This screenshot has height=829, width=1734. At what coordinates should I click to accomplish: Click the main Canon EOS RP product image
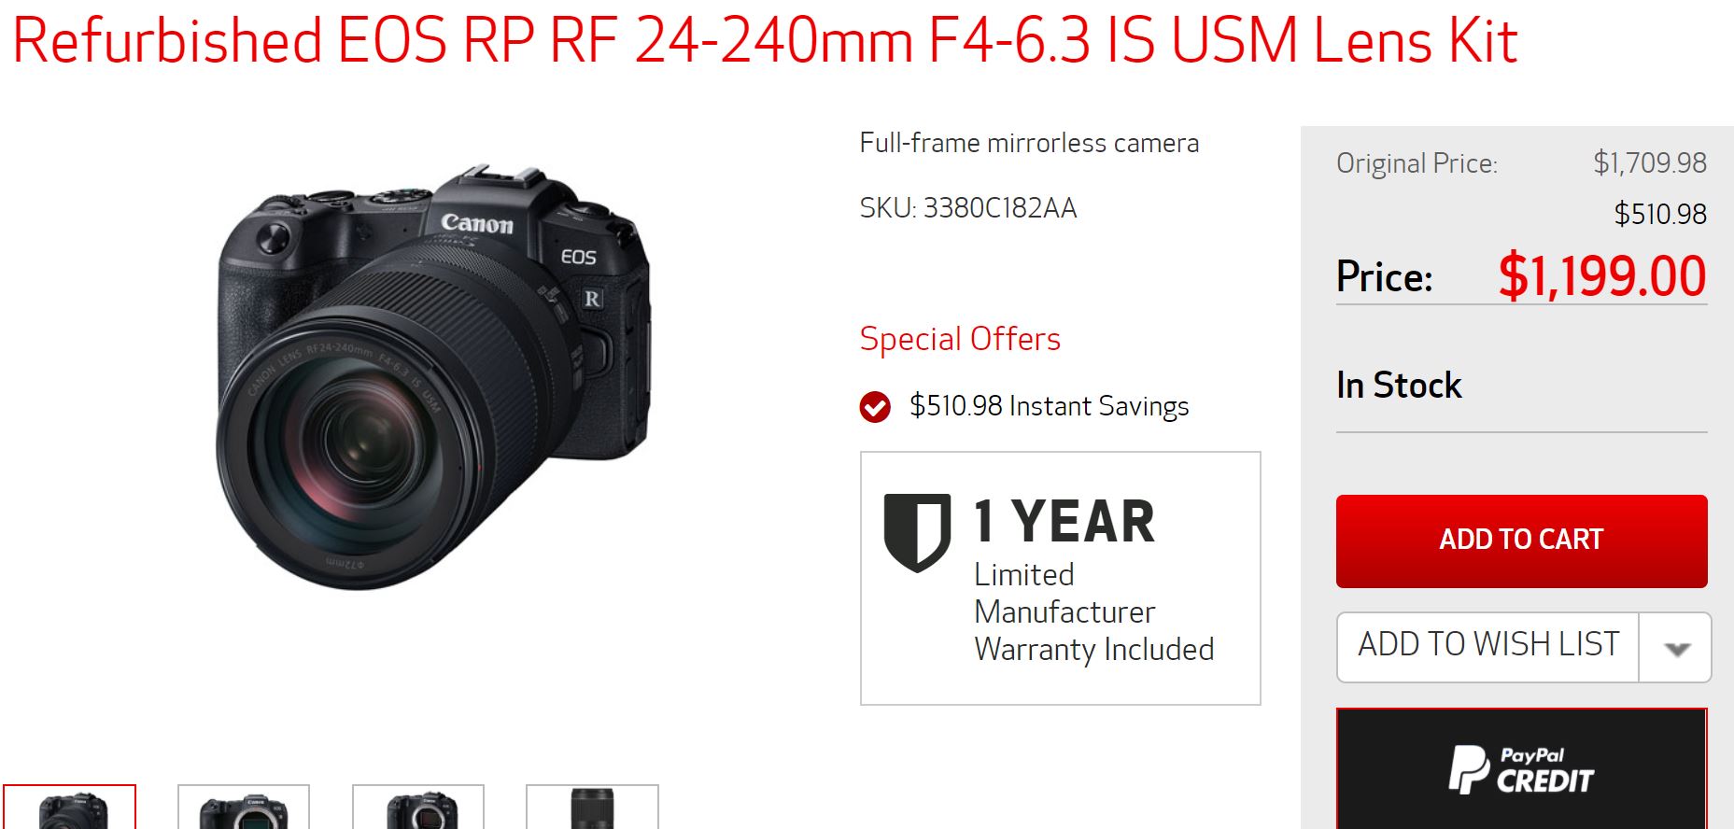pyautogui.click(x=432, y=375)
